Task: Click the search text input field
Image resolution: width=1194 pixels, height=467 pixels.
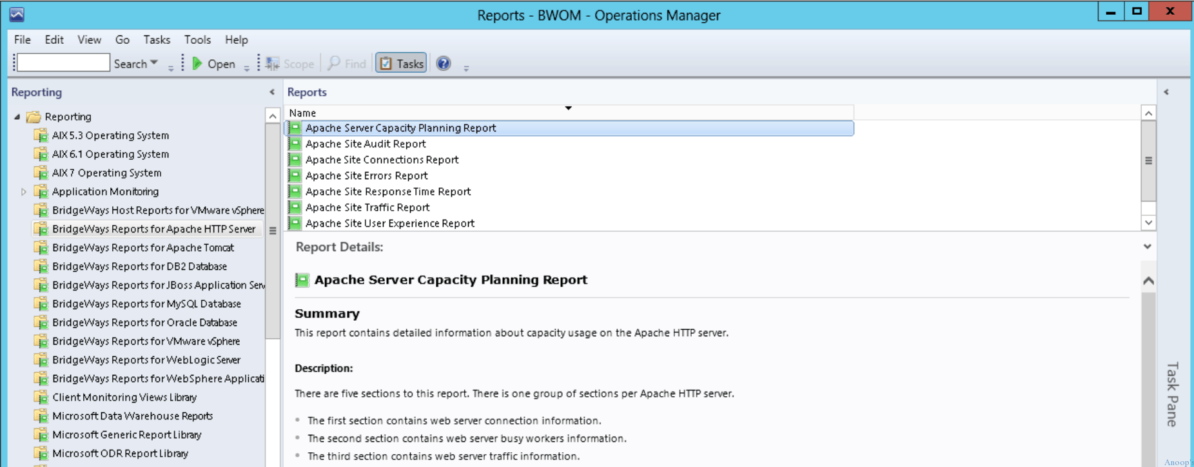Action: (x=63, y=62)
